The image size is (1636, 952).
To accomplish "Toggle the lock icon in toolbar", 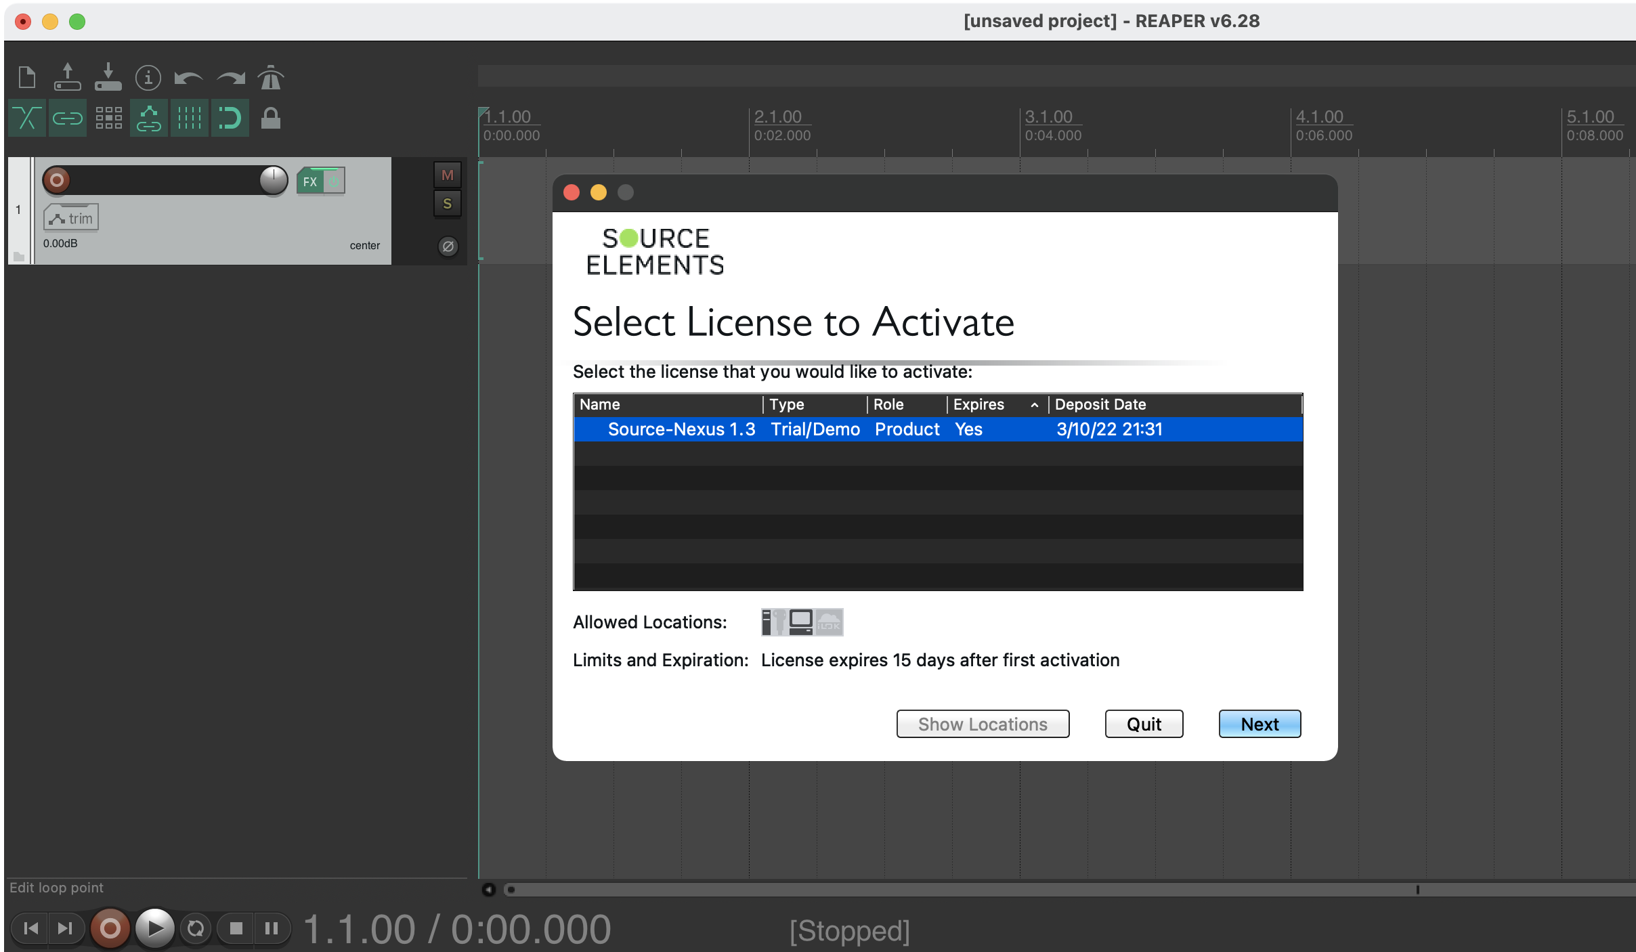I will pos(271,118).
